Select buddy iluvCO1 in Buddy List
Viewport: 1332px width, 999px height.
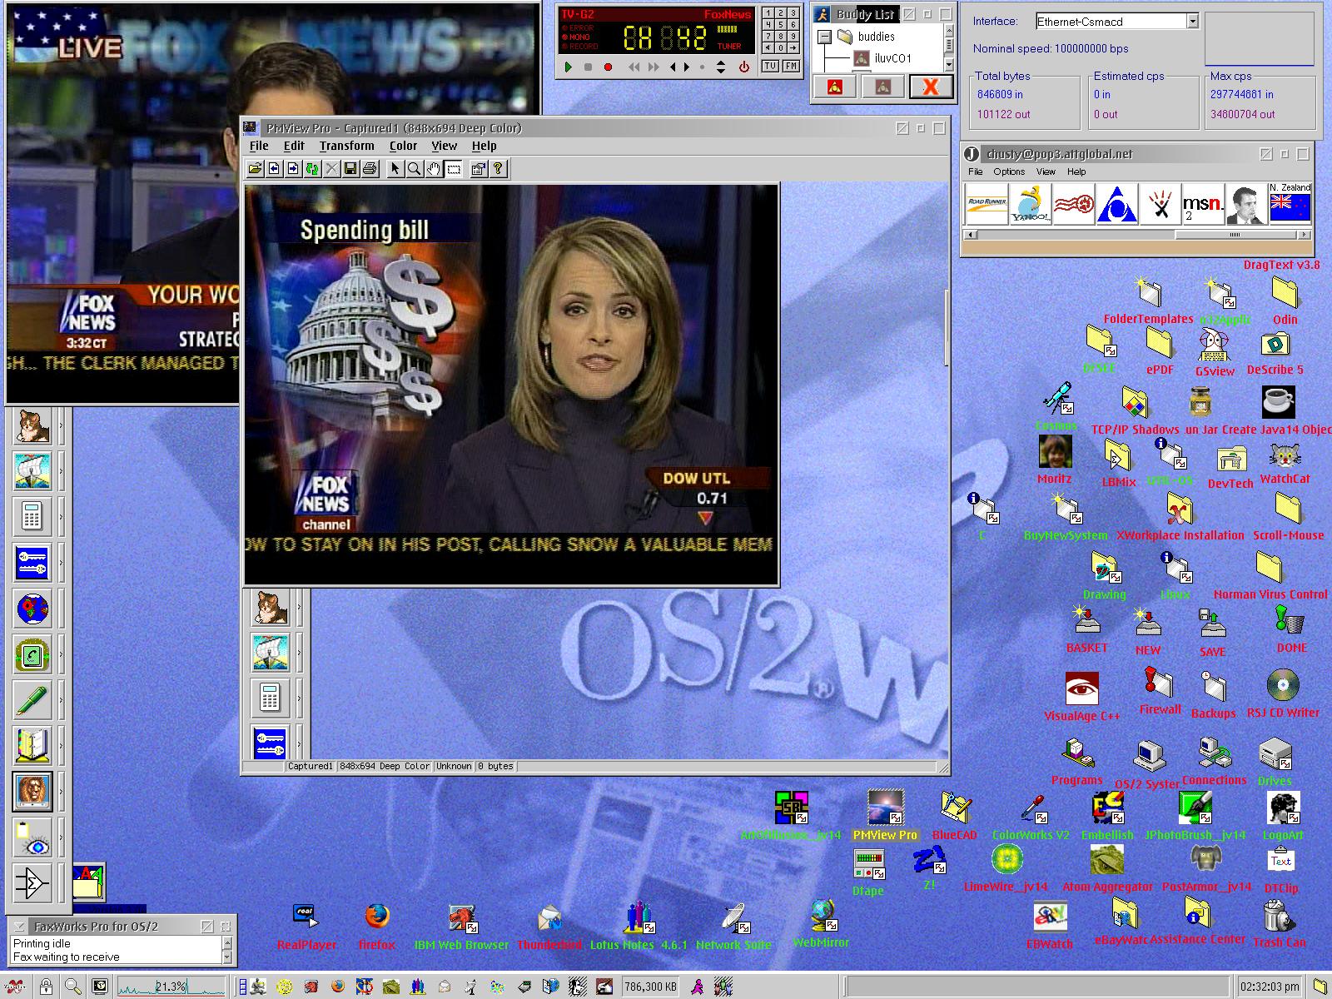892,58
